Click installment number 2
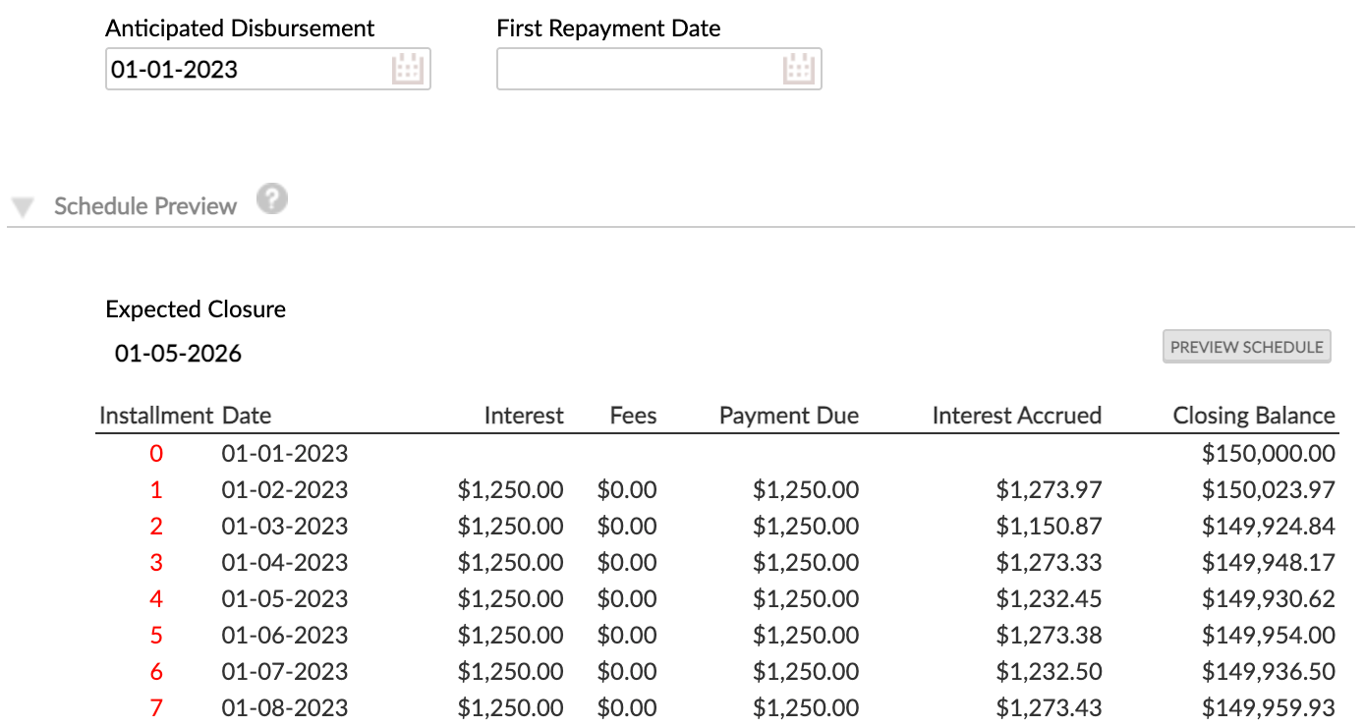 pyautogui.click(x=156, y=527)
